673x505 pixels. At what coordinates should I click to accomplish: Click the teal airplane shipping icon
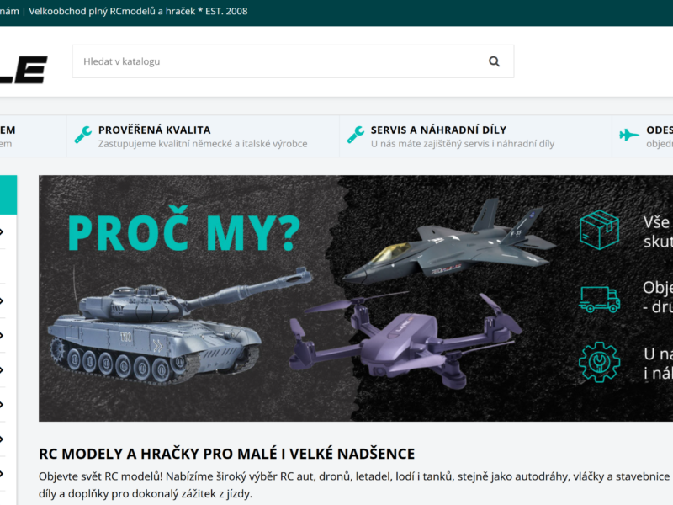[x=629, y=135]
